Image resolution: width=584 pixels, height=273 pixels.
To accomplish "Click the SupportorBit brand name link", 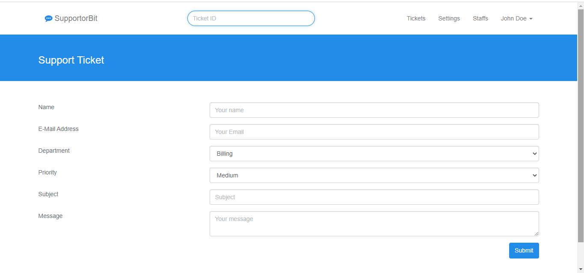I will click(x=75, y=18).
